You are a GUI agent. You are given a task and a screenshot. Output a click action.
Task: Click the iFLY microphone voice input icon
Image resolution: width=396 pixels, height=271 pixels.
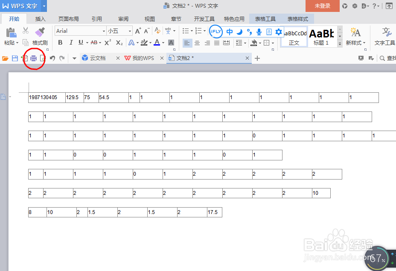point(259,32)
